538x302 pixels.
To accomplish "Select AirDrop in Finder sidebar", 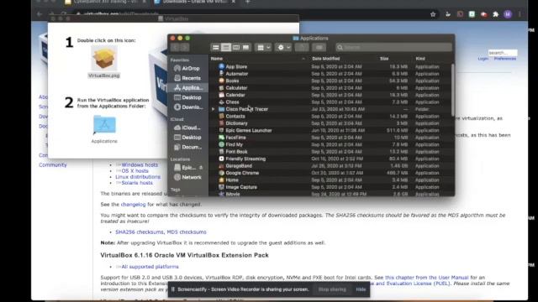I will pos(187,69).
